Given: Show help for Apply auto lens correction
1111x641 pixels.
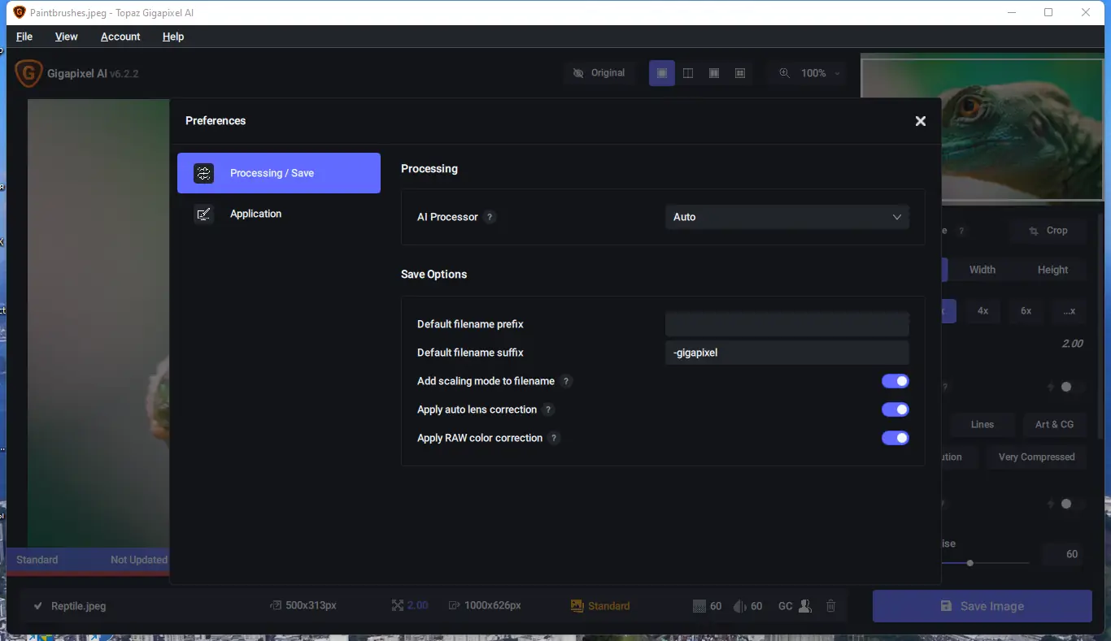Looking at the screenshot, I should click(548, 409).
